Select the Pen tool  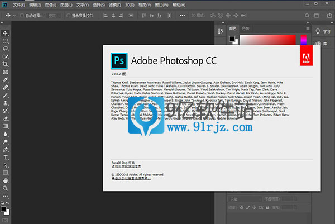point(6,150)
